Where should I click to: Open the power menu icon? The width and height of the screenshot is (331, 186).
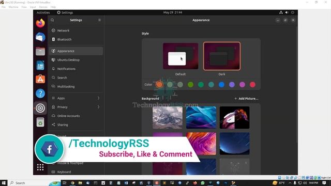tap(293, 12)
